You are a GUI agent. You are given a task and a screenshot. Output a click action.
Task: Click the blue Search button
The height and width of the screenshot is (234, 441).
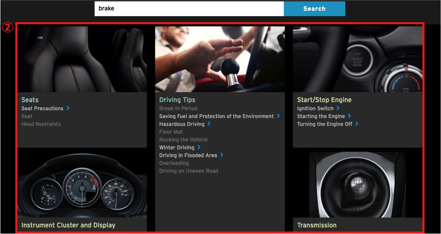tap(314, 9)
